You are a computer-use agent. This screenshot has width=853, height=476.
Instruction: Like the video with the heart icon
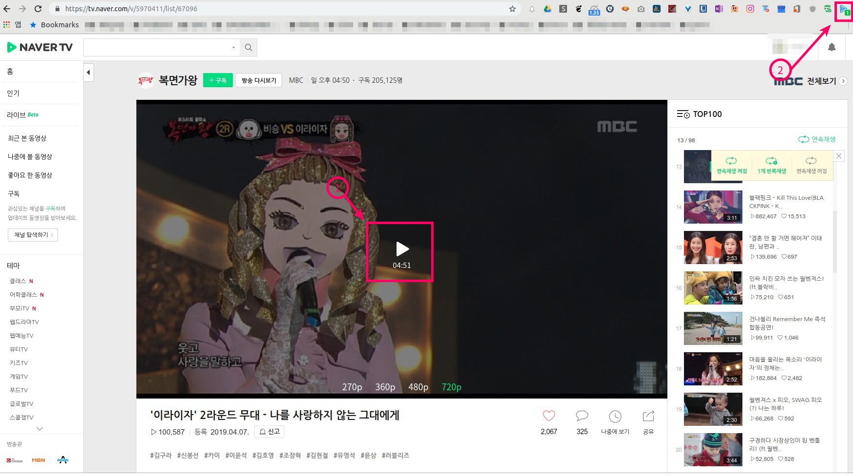[549, 416]
